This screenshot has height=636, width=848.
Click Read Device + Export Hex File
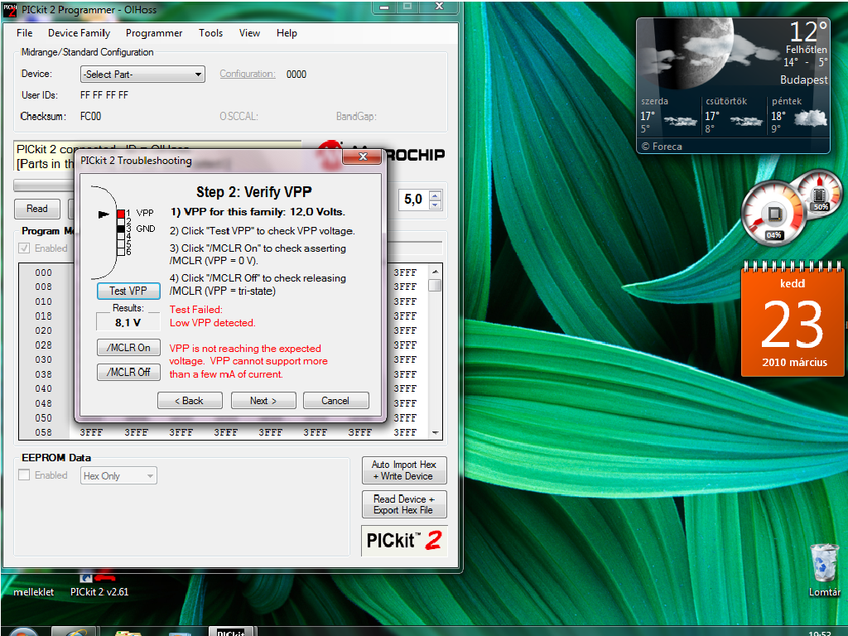404,504
